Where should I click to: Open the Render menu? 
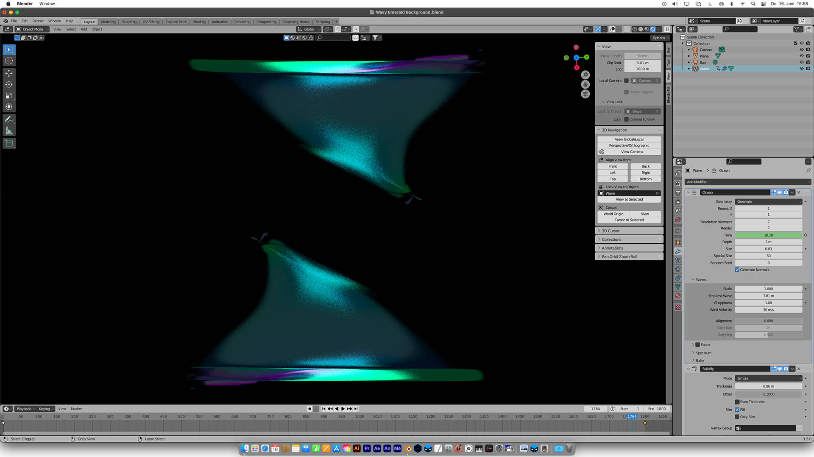[x=38, y=21]
